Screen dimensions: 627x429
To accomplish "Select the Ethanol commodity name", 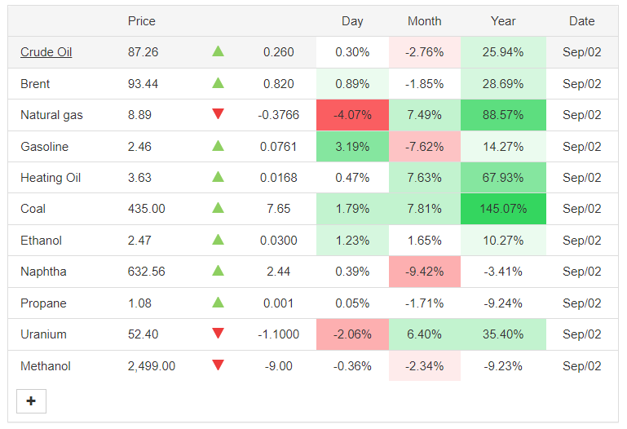I will click(42, 241).
